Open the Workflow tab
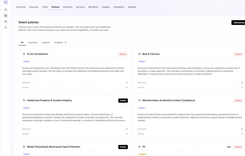This screenshot has height=156, width=245. [x=93, y=7]
